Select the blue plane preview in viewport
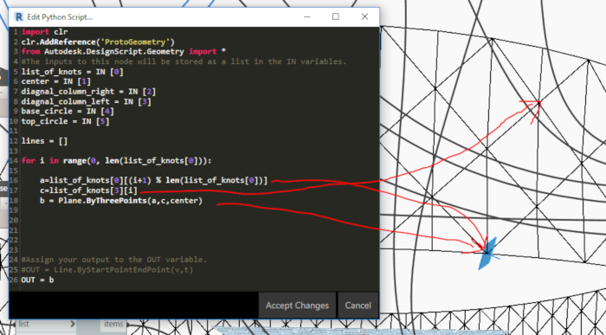The height and width of the screenshot is (335, 606). 487,253
